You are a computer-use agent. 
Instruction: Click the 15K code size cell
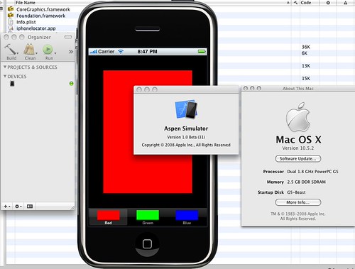click(305, 78)
